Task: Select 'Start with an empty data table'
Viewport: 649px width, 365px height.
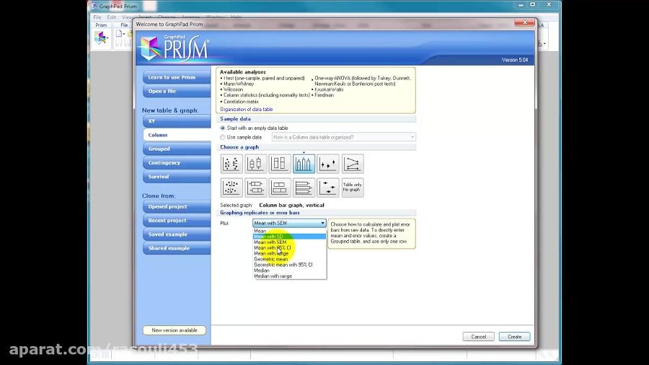Action: click(223, 128)
